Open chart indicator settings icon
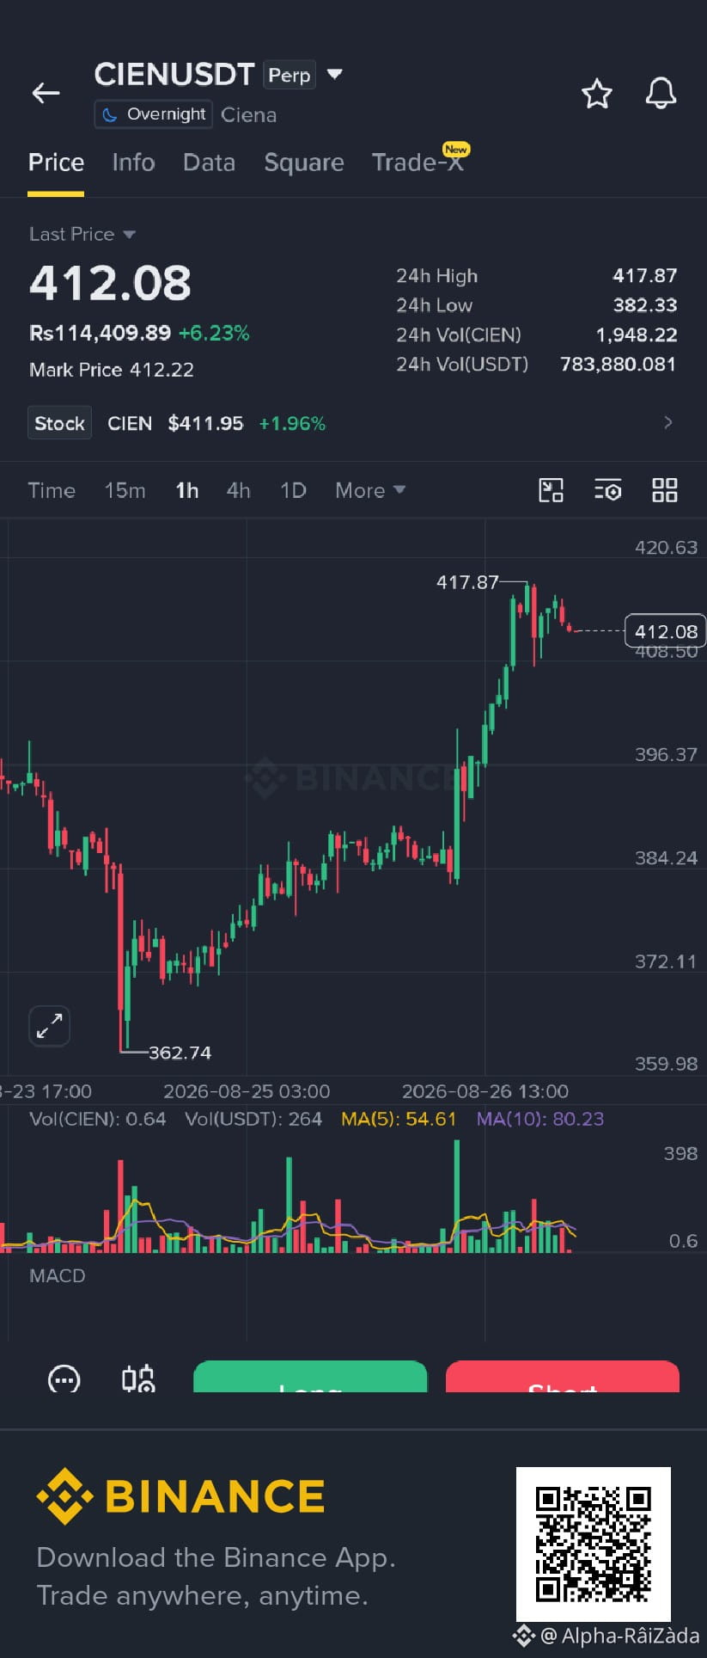Image resolution: width=707 pixels, height=1658 pixels. 607,490
